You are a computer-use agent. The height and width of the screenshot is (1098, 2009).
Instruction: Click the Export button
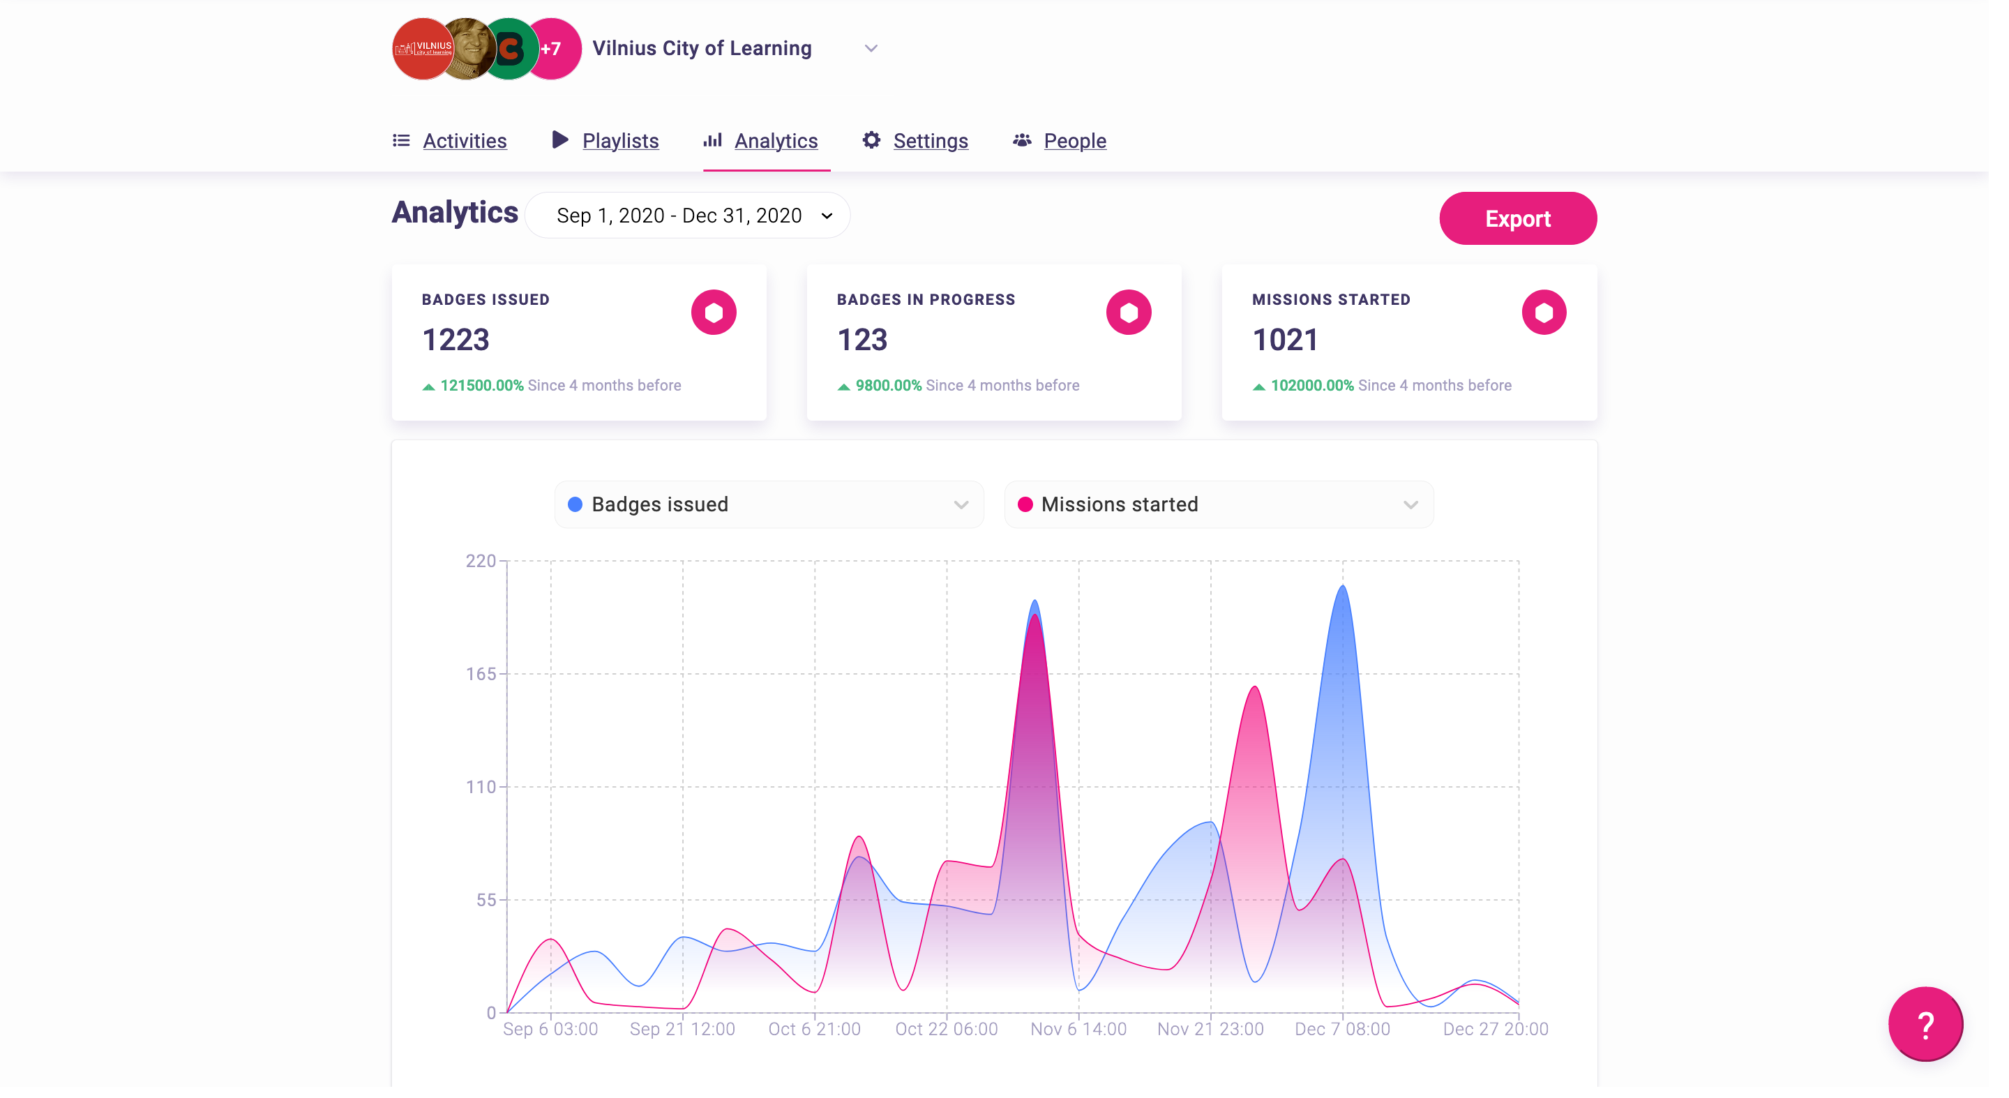(1517, 218)
